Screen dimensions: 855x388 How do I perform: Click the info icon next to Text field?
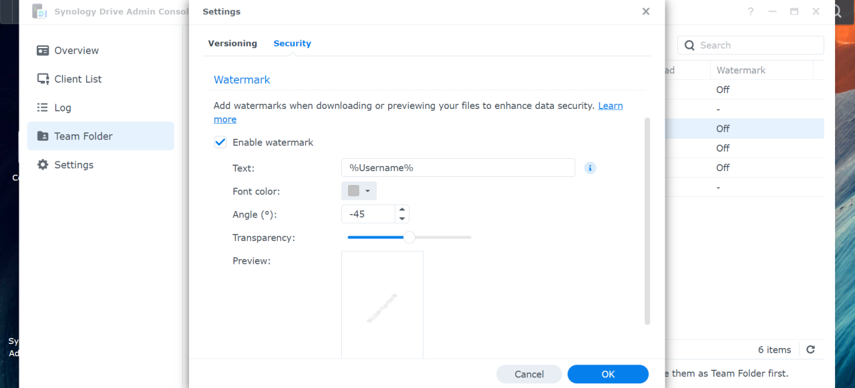(590, 168)
